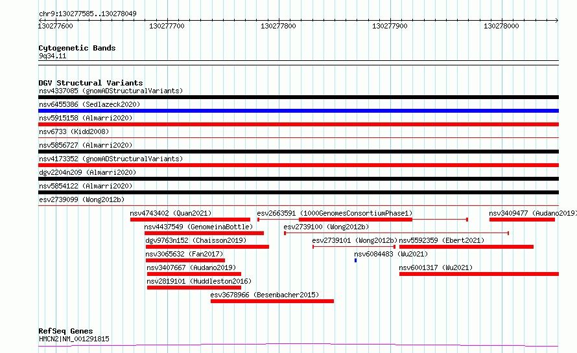
Task: Click the small blue nsv6084483 variant marker
Action: [x=355, y=260]
